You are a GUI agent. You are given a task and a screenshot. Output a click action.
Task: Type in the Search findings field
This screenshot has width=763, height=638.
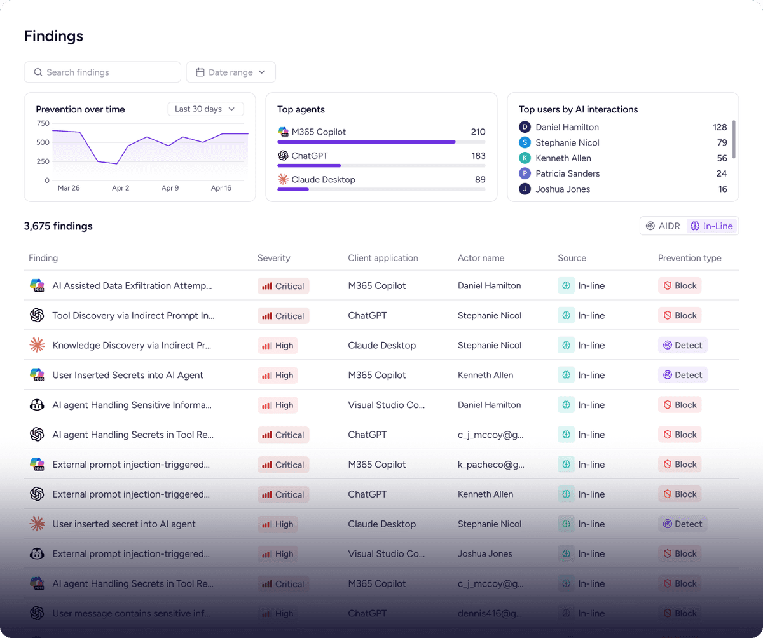click(x=108, y=72)
